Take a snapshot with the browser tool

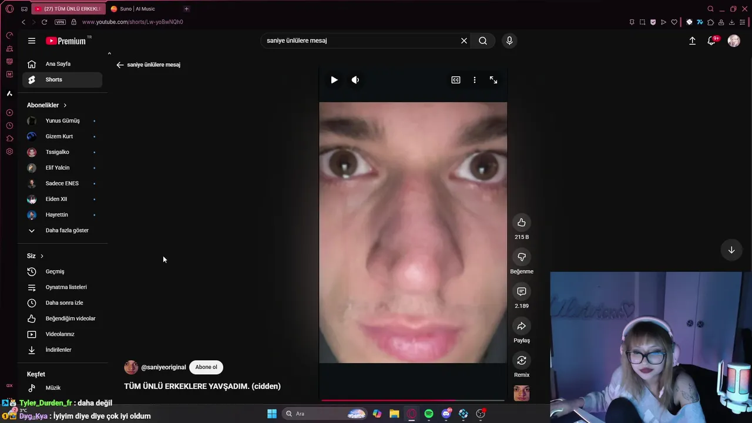[642, 22]
